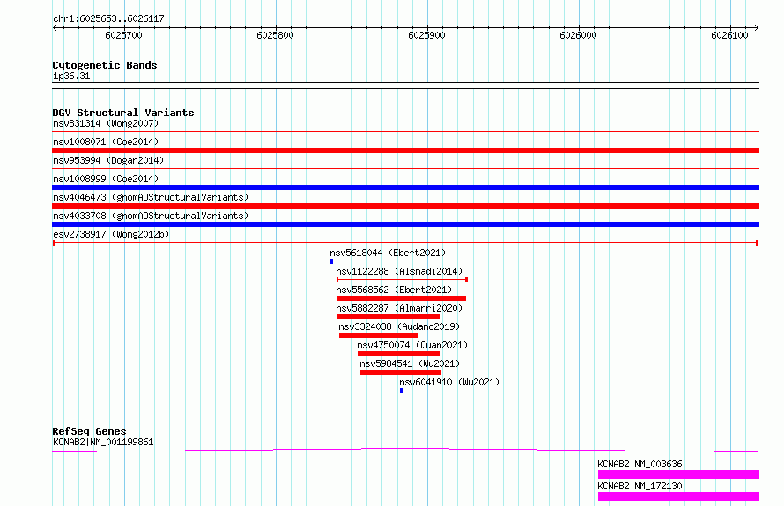Select the Cytogenetic Bands track title
The height and width of the screenshot is (506, 784).
105,65
